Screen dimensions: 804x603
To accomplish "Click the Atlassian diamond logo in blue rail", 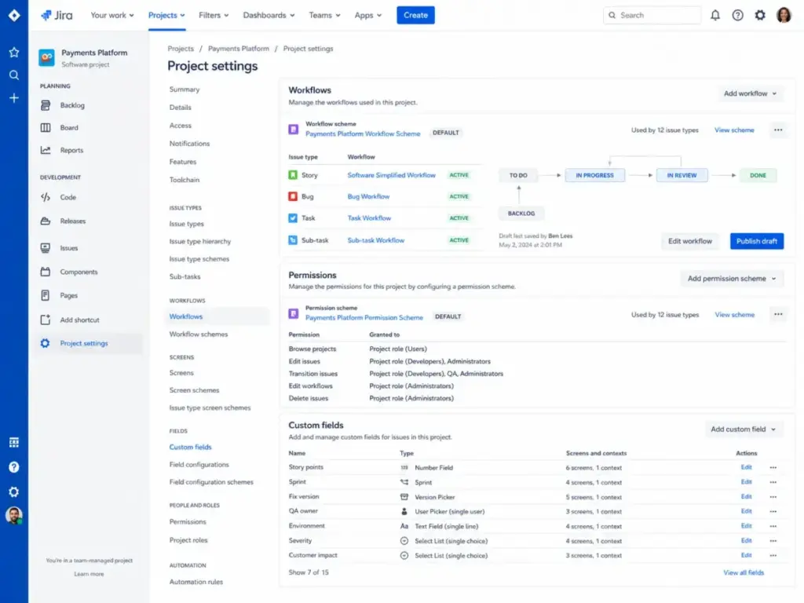I will coord(14,16).
